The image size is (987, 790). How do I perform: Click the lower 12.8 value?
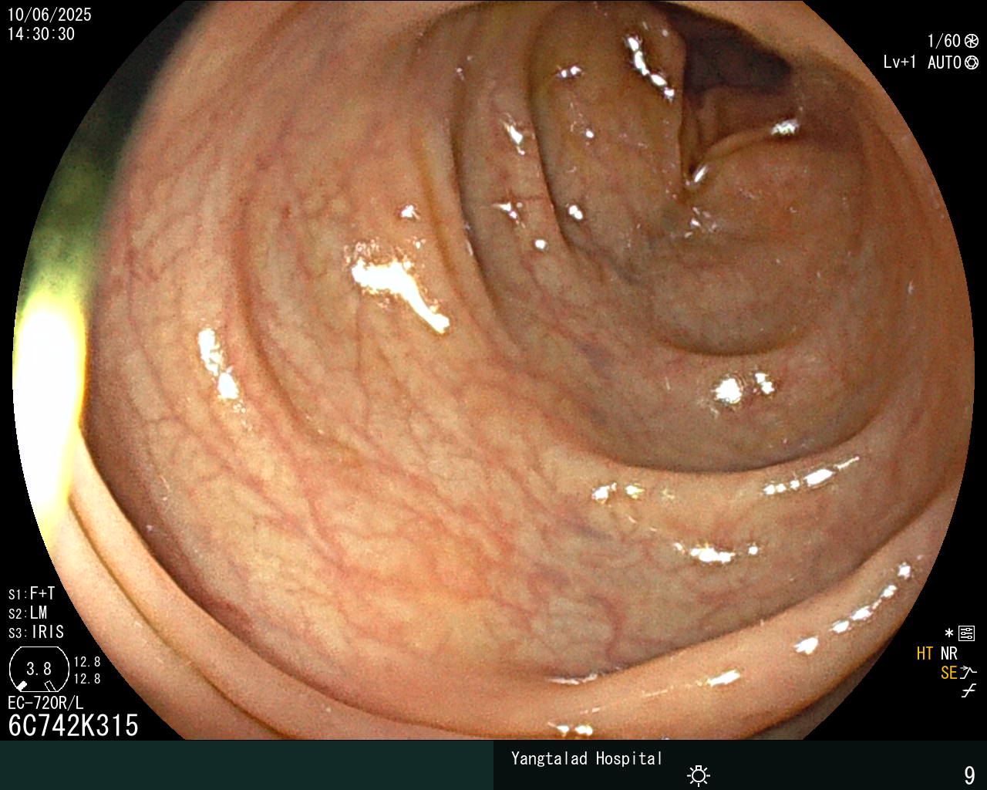click(87, 679)
